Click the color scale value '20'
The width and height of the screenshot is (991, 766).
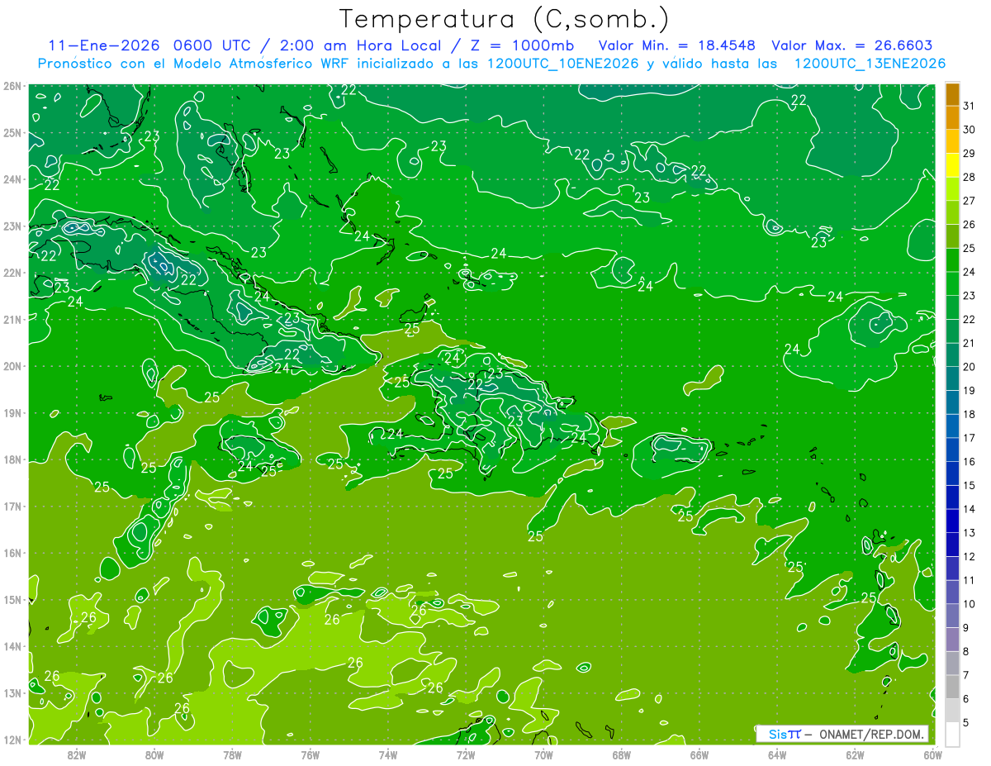coord(969,367)
